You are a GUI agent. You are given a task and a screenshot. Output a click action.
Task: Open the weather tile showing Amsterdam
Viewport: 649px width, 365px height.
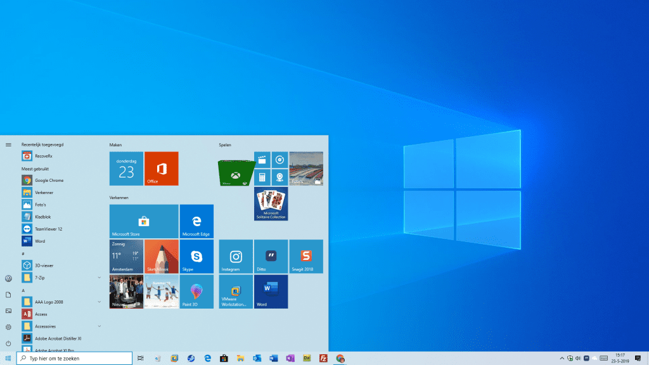pyautogui.click(x=125, y=256)
